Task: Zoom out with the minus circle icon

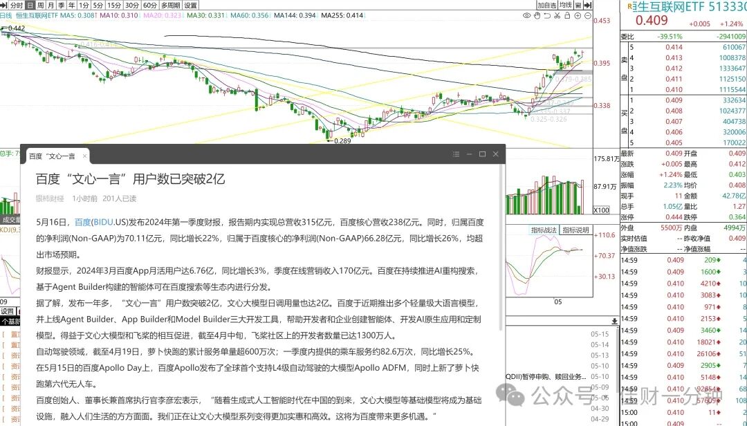Action: tap(587, 16)
